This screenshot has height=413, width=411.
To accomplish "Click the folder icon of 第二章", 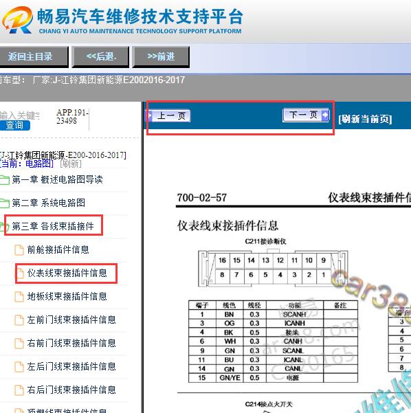I will point(5,203).
